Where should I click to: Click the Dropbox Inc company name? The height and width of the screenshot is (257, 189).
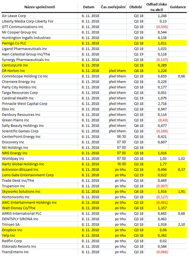tap(12, 230)
